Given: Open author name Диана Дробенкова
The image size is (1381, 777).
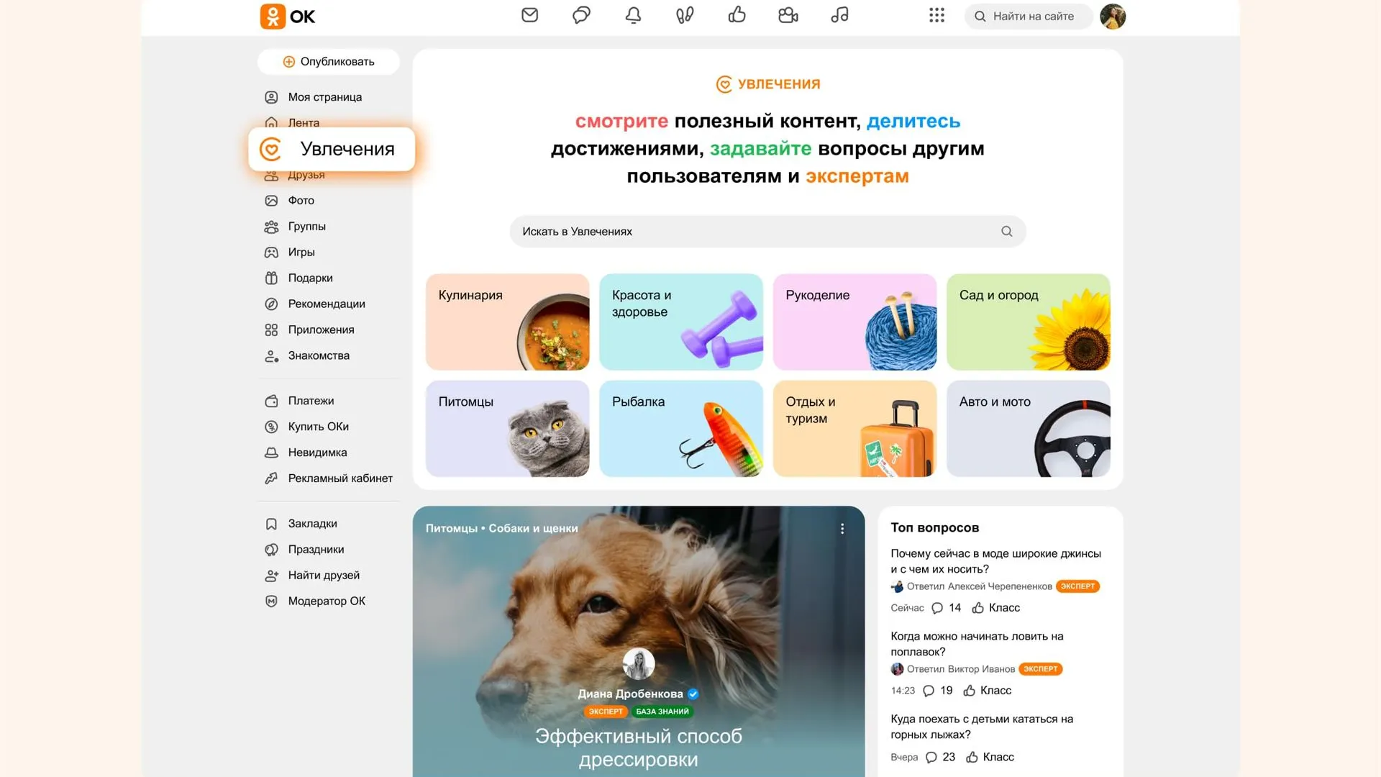Looking at the screenshot, I should click(x=630, y=694).
